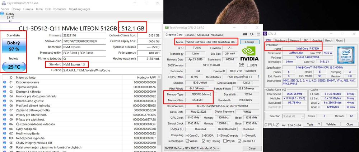
Task: Switch to the About tab in CPU-Z
Action: (x=339, y=40)
